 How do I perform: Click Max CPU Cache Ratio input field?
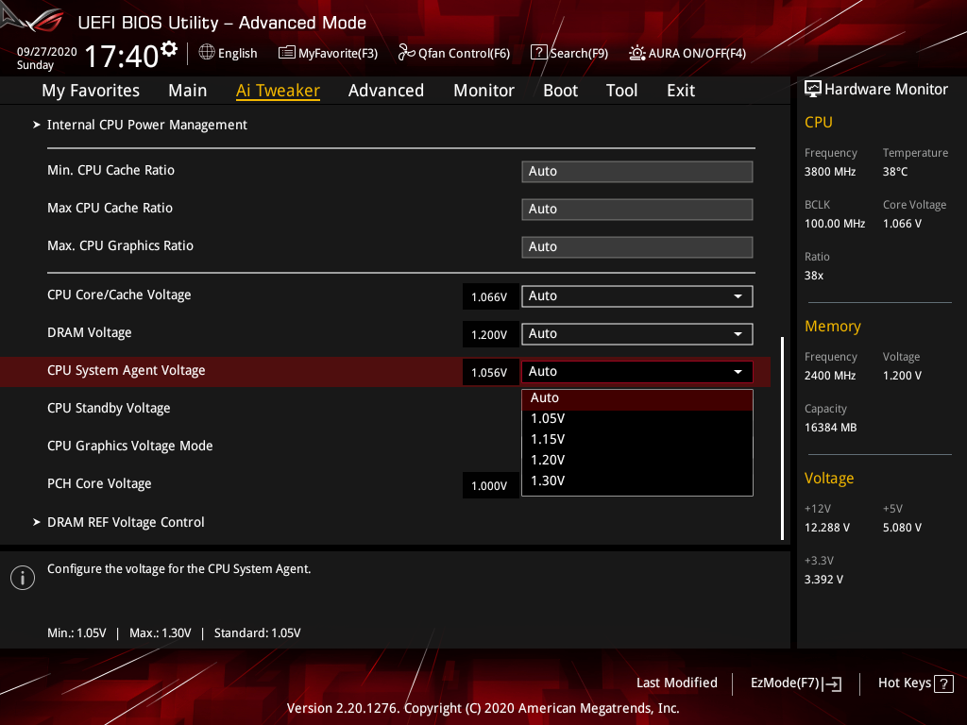[637, 209]
